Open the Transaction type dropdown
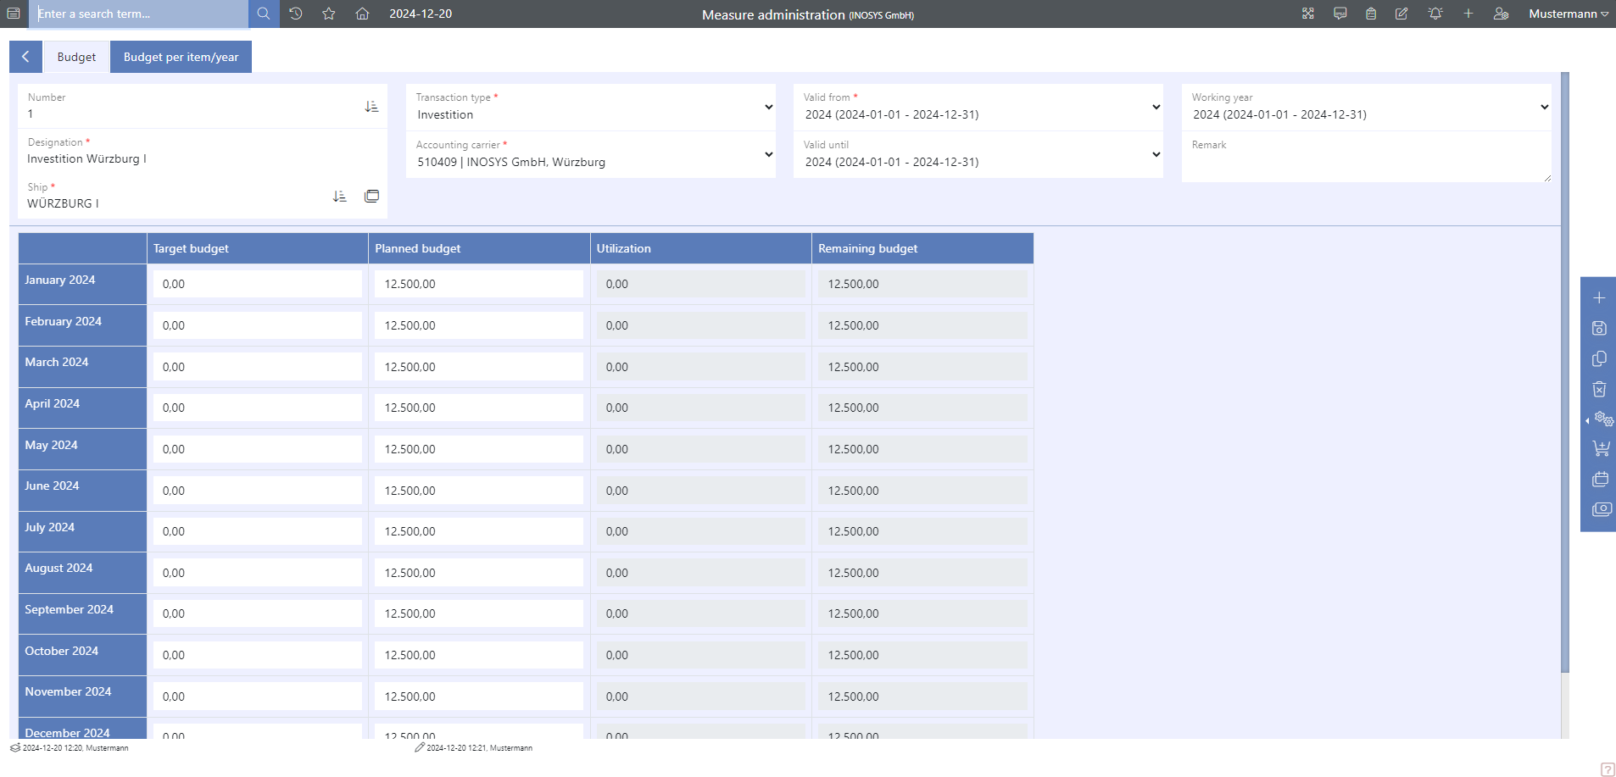Image resolution: width=1616 pixels, height=777 pixels. click(590, 108)
